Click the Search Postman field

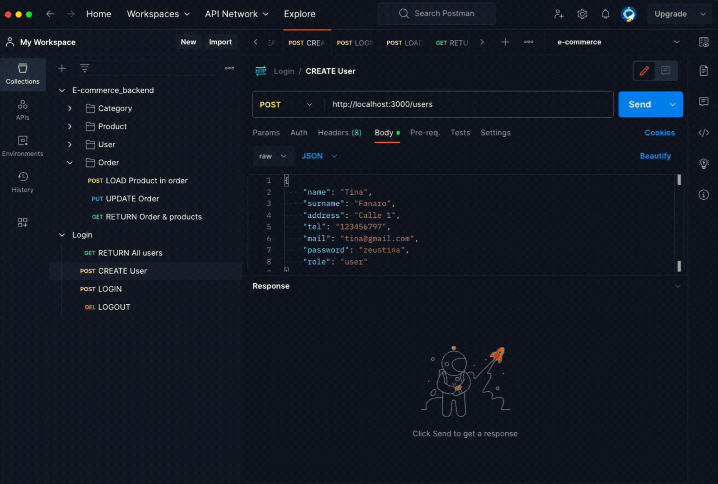tap(437, 14)
